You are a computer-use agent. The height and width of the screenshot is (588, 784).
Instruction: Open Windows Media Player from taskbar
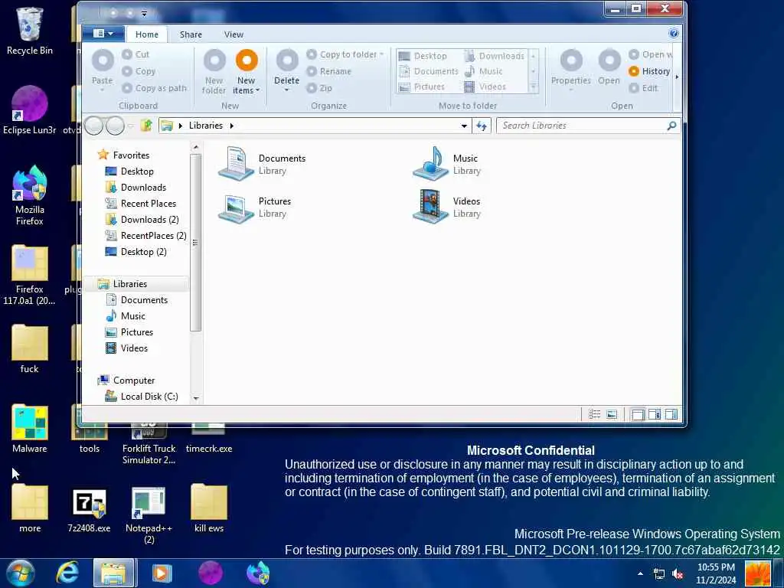click(x=162, y=573)
